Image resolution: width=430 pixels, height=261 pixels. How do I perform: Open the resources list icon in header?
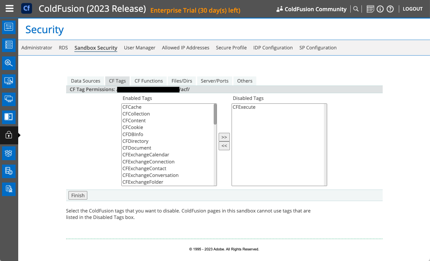(370, 9)
